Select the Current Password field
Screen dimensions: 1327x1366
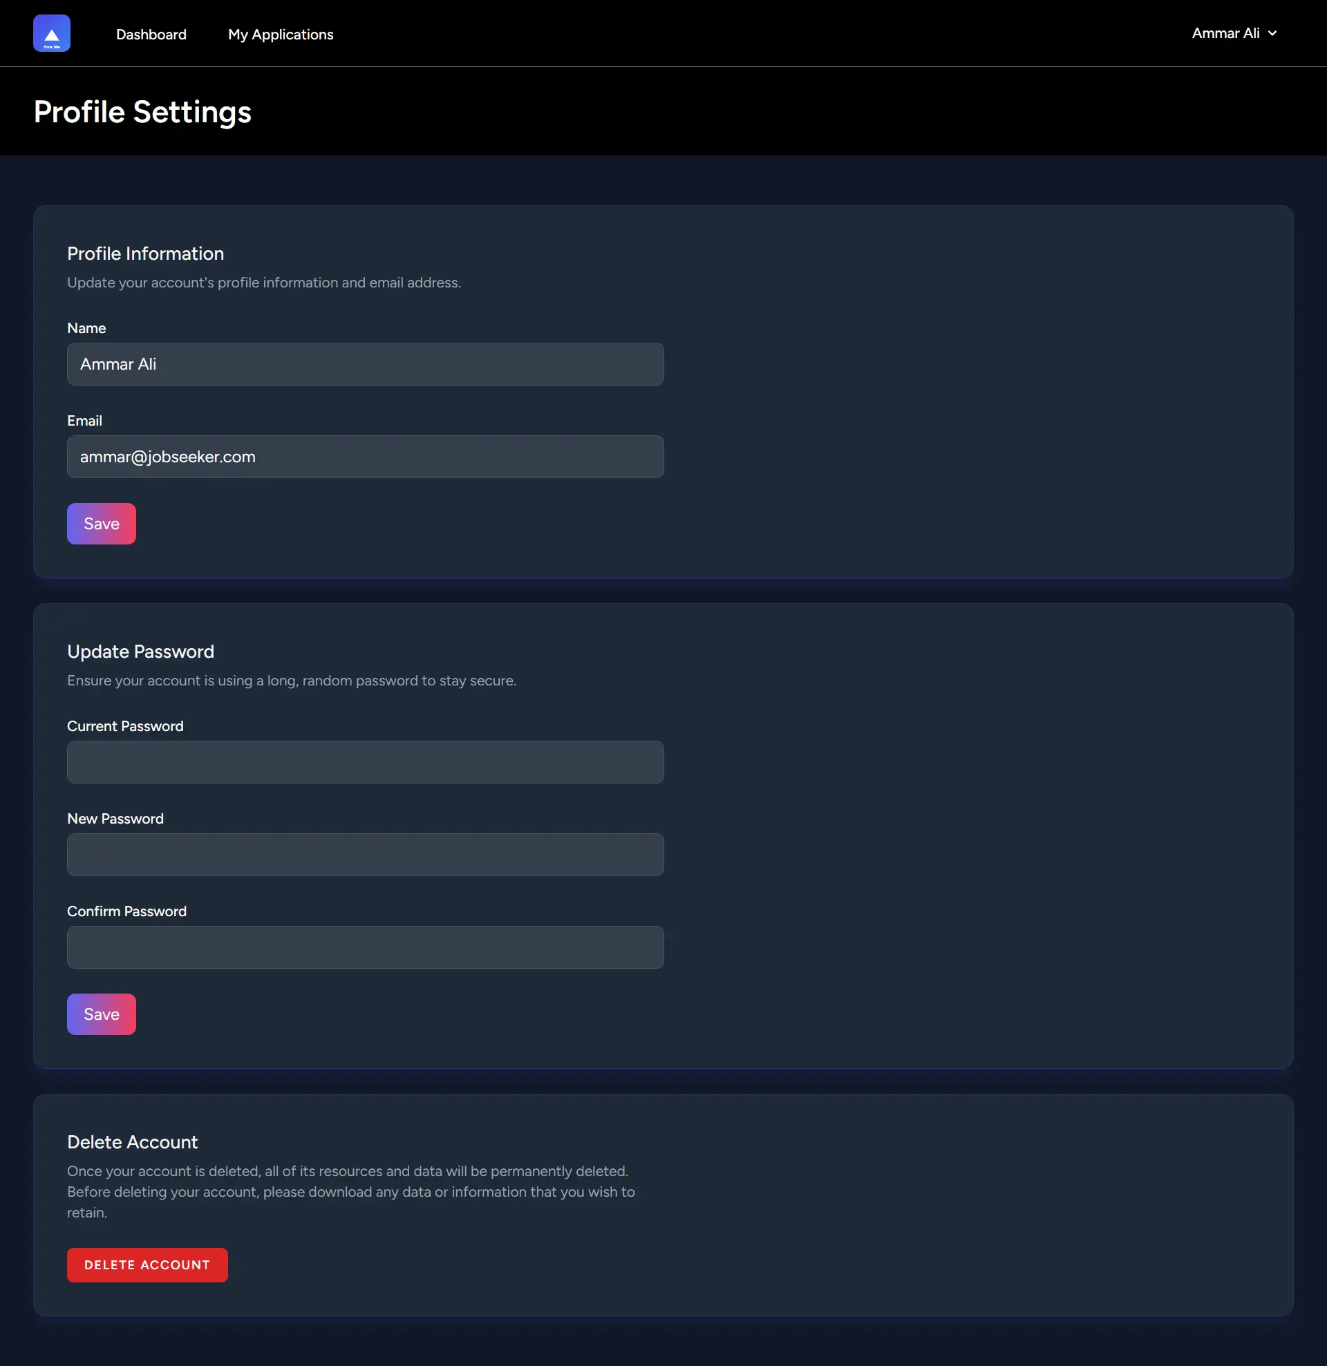[365, 761]
